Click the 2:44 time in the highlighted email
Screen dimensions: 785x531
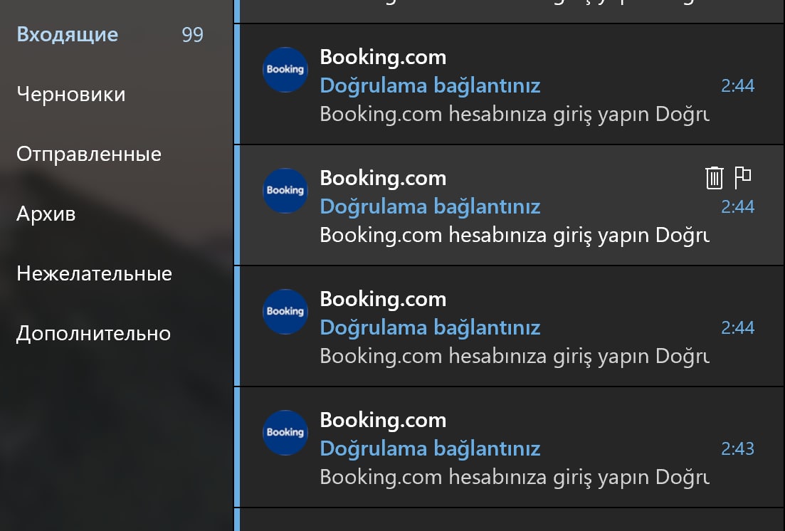[737, 206]
